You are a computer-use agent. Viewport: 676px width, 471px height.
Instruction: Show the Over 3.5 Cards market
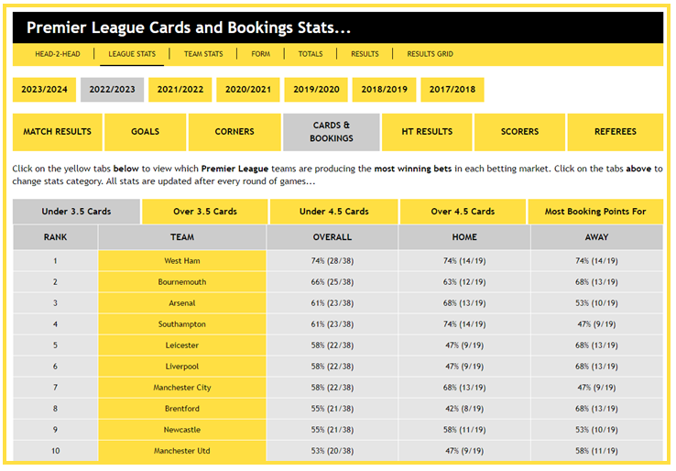click(x=205, y=212)
